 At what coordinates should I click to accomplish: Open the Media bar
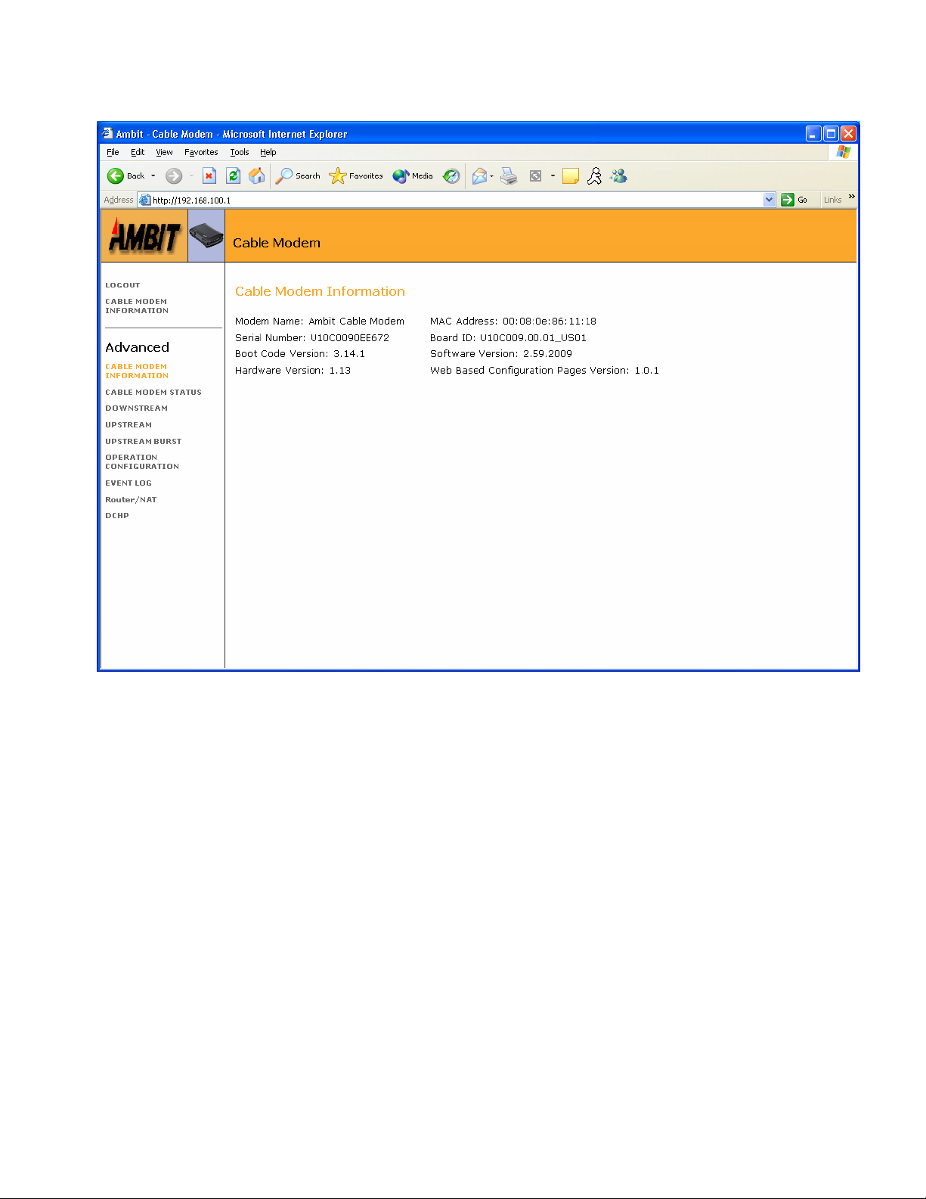(x=413, y=176)
